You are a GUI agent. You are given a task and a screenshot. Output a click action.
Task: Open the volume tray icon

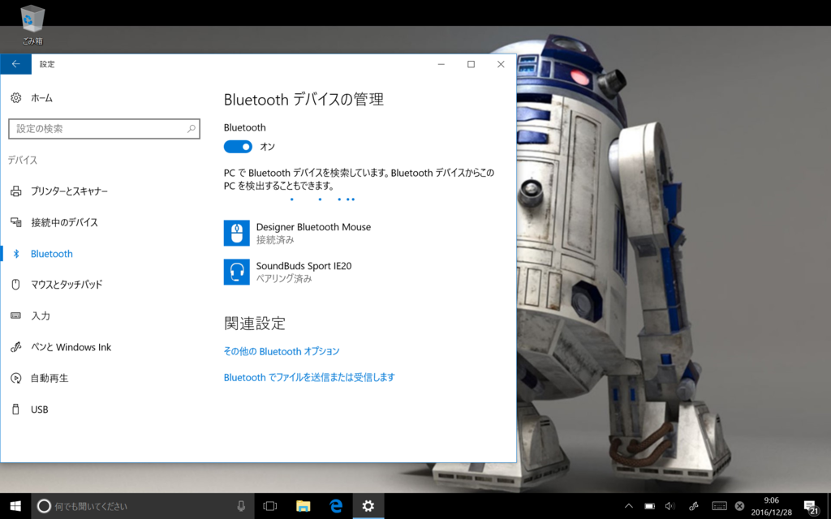tap(670, 506)
